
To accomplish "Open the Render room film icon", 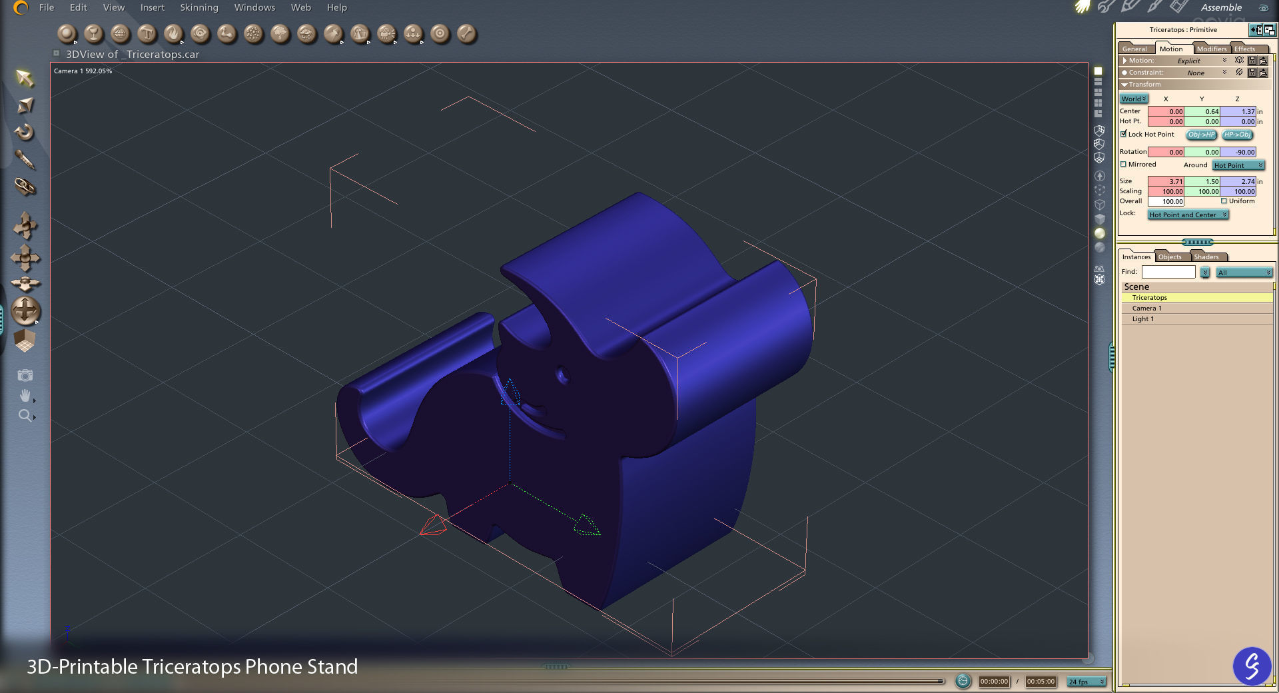I will pyautogui.click(x=1178, y=7).
